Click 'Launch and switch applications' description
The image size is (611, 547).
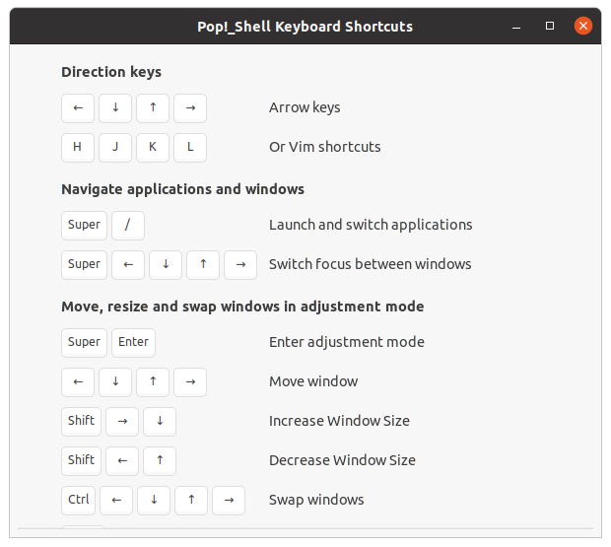tap(371, 225)
